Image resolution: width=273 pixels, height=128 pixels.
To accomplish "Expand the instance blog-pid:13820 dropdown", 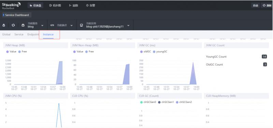I will point(128,25).
